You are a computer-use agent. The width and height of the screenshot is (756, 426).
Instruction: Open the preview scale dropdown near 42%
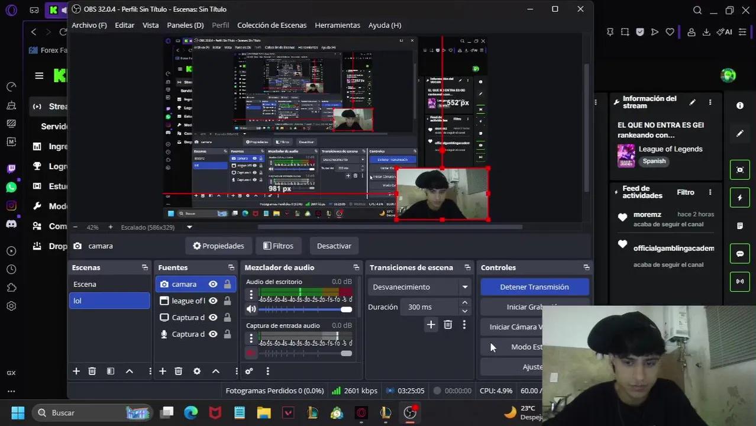coord(189,227)
